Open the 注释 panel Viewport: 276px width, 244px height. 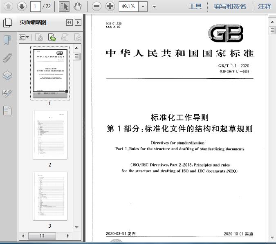[x=265, y=6]
